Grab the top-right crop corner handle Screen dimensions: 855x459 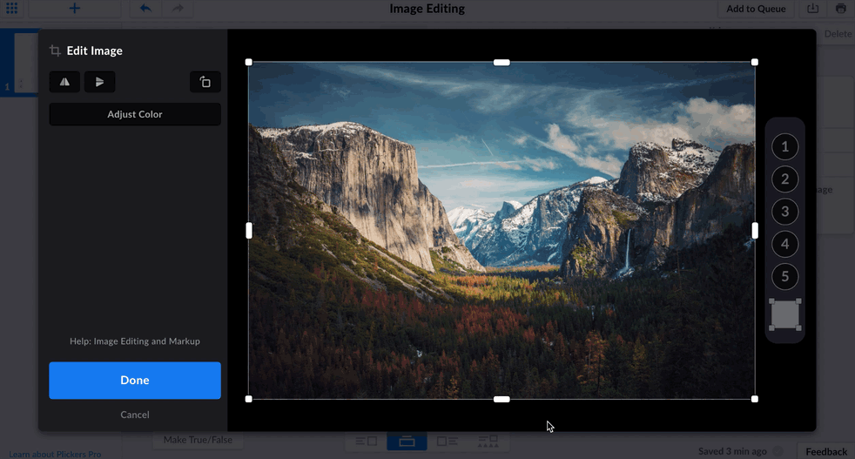(755, 62)
